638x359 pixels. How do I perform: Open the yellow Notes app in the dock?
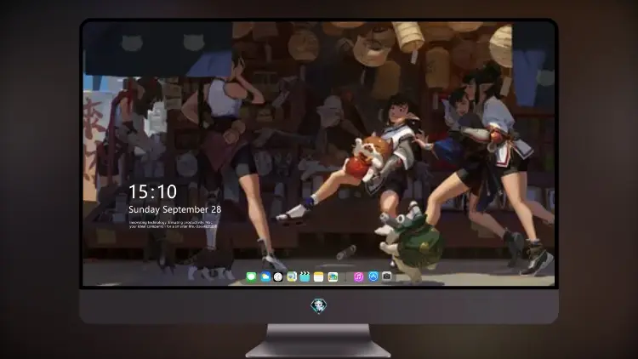pos(319,276)
